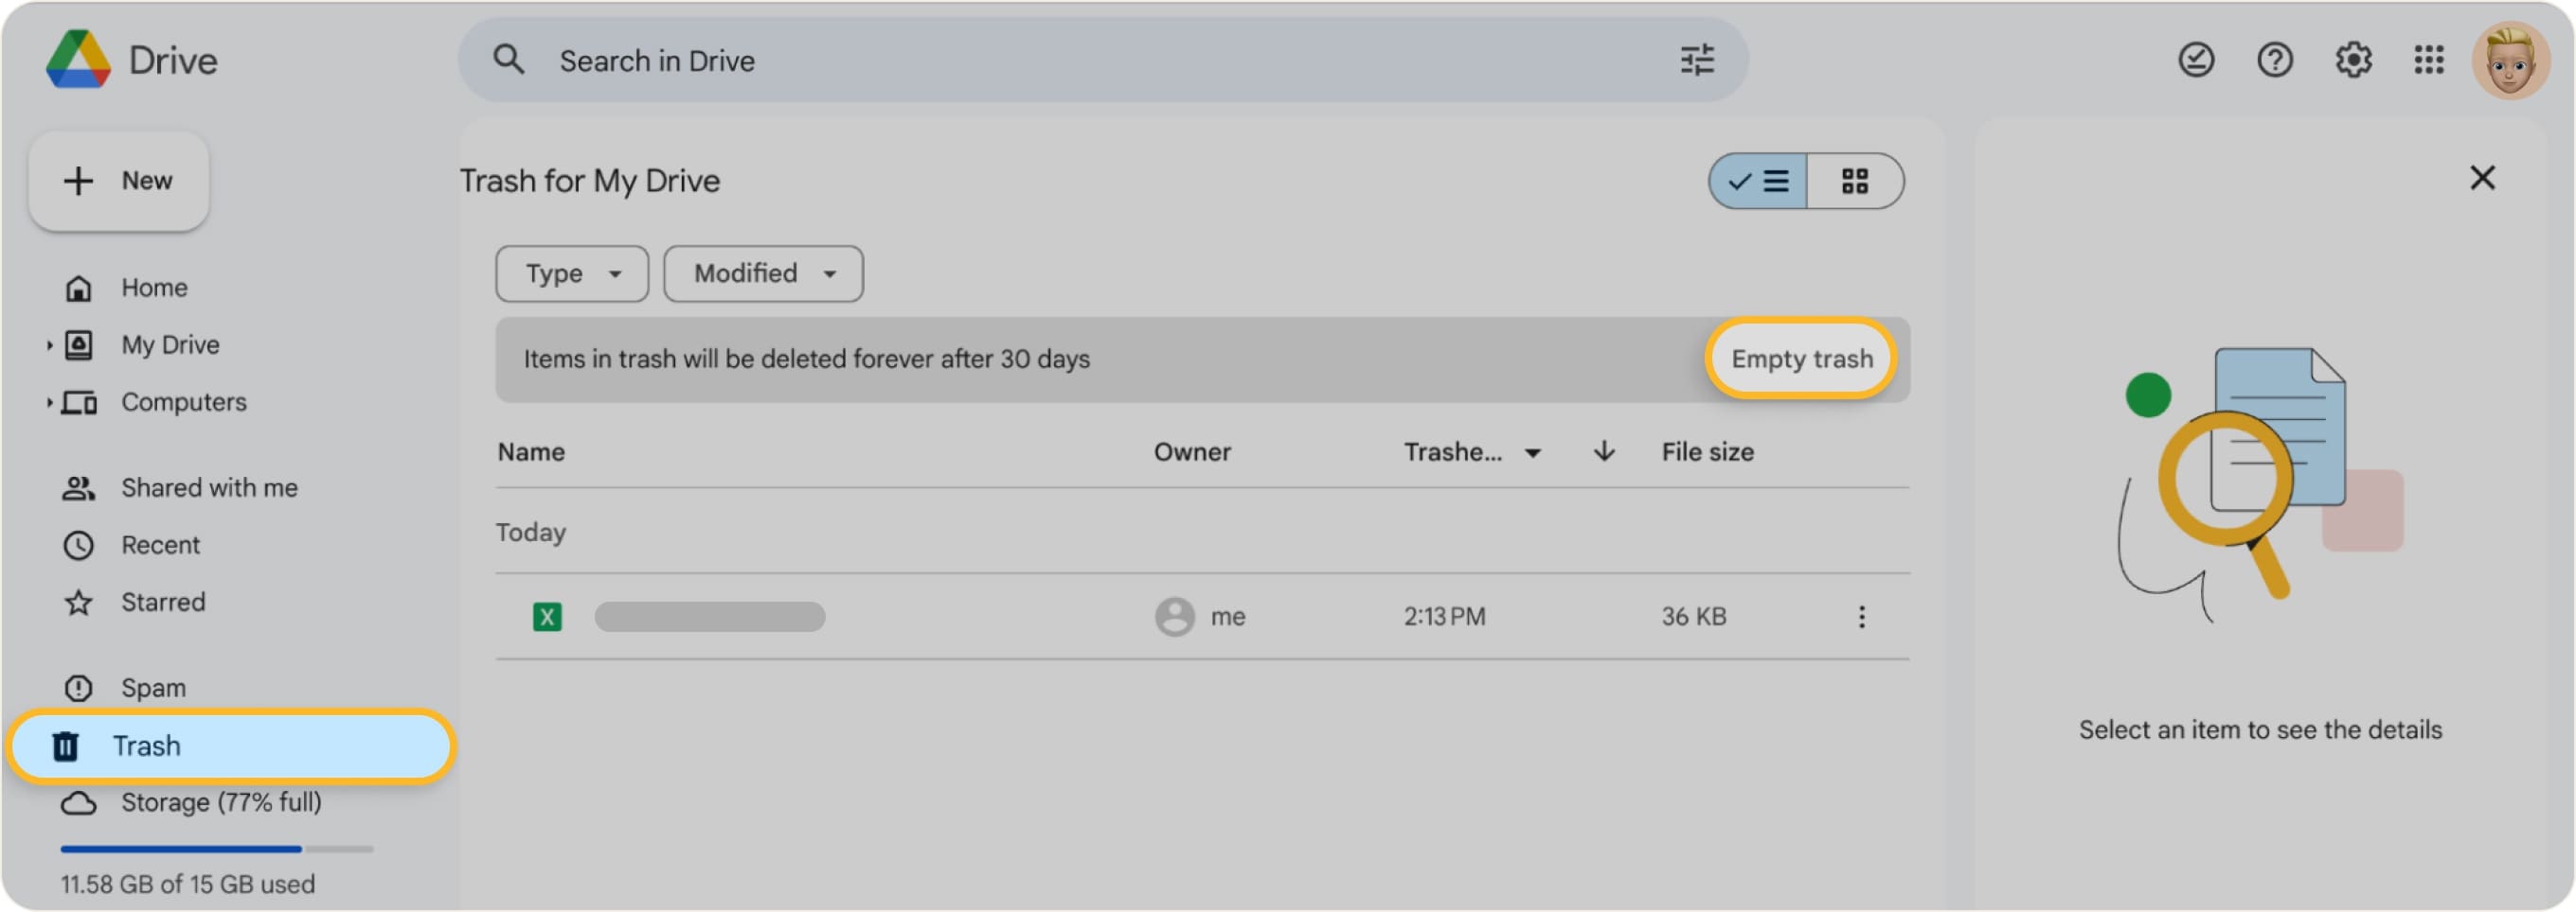Open more actions for the trashed spreadsheet
This screenshot has width=2576, height=912.
pos(1862,616)
